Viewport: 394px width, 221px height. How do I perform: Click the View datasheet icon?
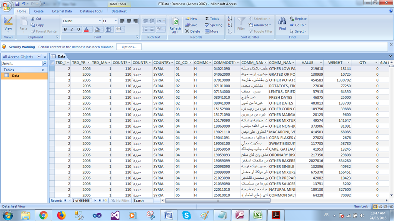point(8,22)
